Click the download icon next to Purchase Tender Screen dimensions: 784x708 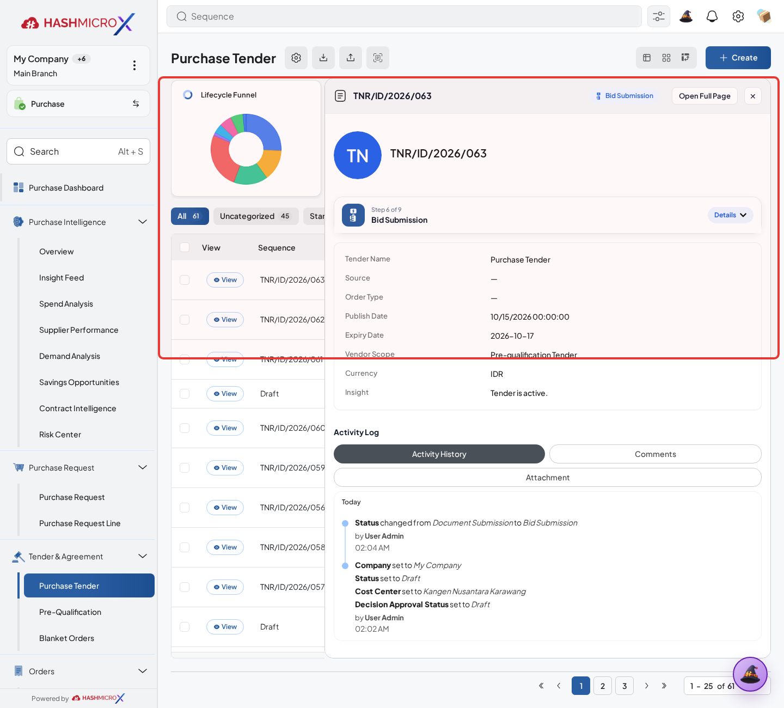[x=323, y=58]
